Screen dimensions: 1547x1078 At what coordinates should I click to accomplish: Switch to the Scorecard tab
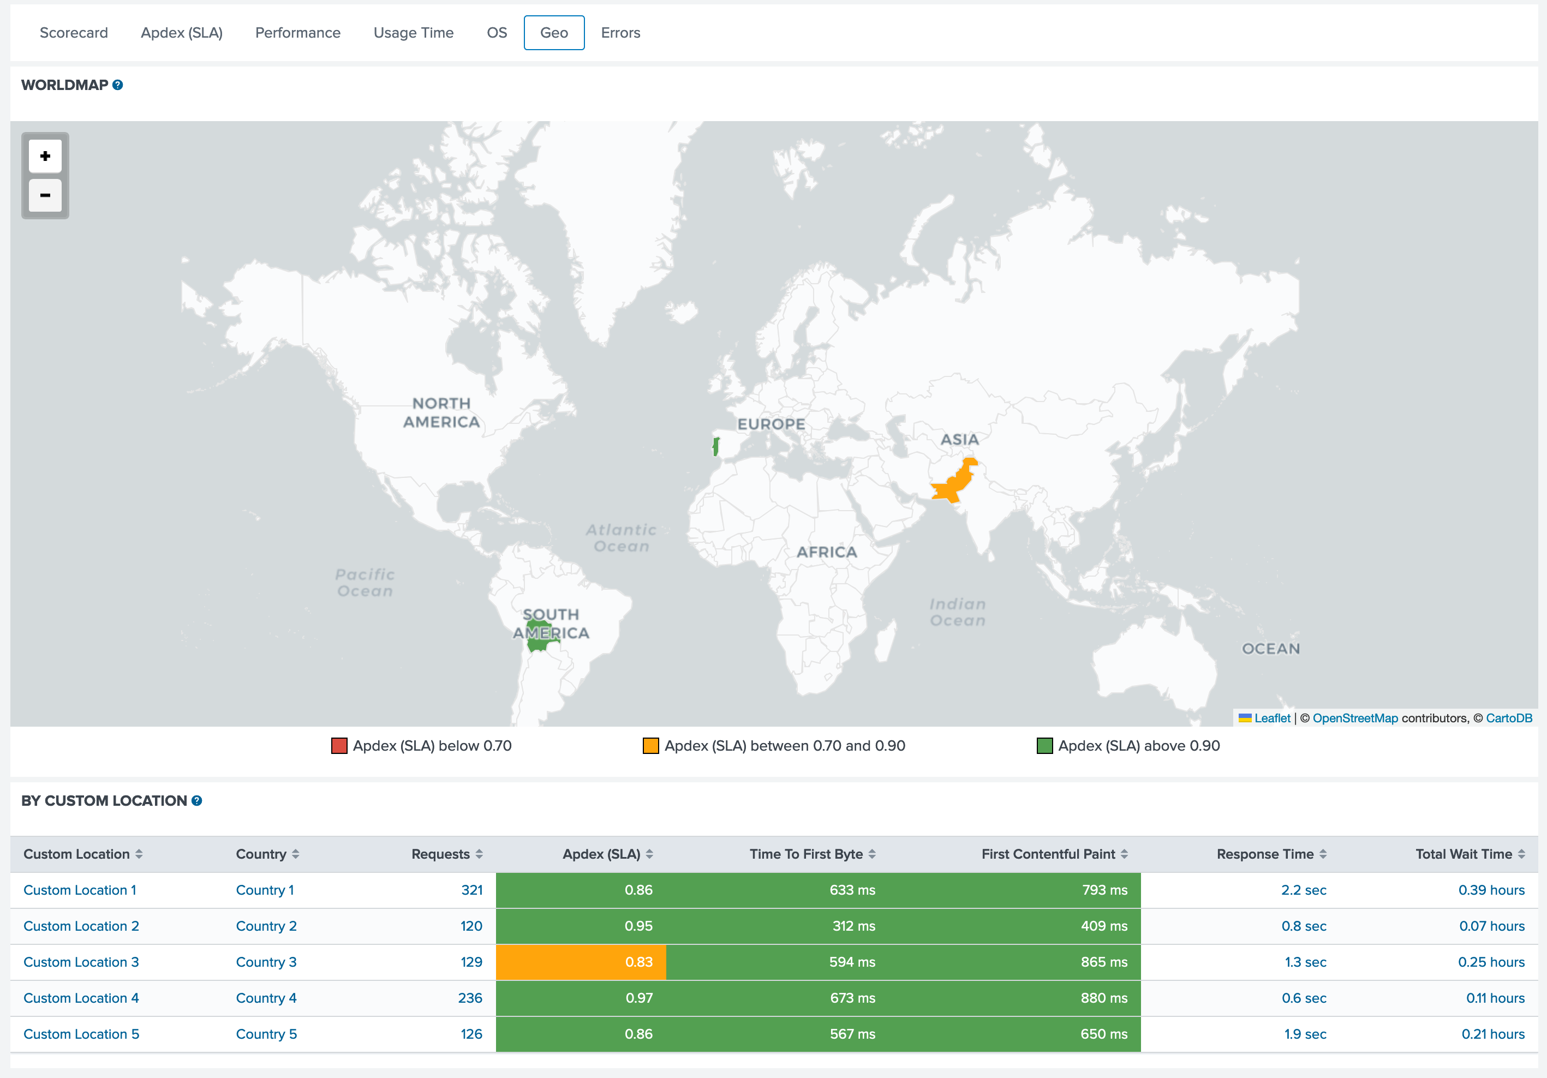74,32
